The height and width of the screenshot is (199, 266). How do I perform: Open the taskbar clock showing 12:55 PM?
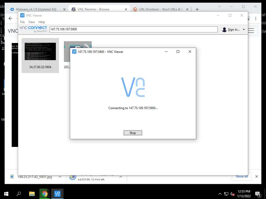[x=244, y=194]
